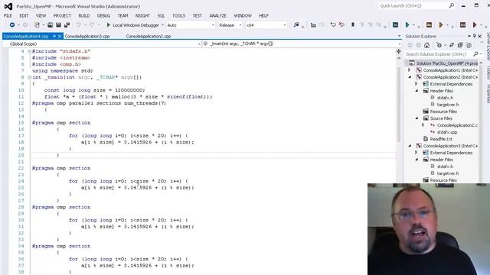Toggle Show All Files in Solution Explorer

pos(469,45)
